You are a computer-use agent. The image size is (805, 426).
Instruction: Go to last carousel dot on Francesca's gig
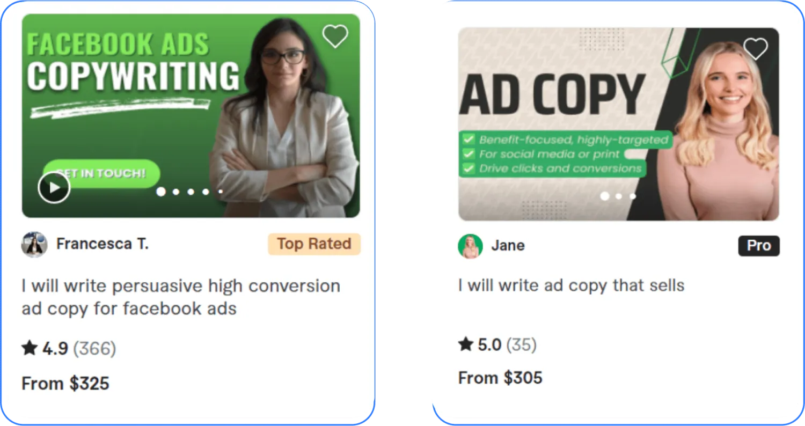click(x=220, y=192)
